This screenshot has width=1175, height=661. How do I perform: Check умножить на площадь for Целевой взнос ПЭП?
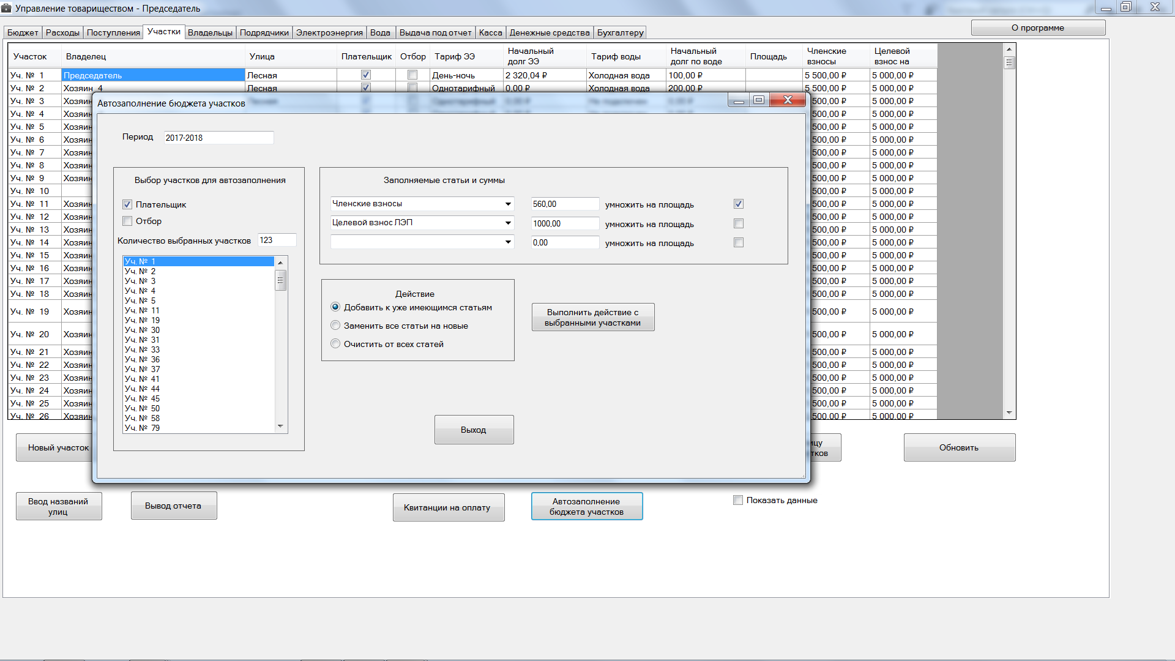(739, 223)
